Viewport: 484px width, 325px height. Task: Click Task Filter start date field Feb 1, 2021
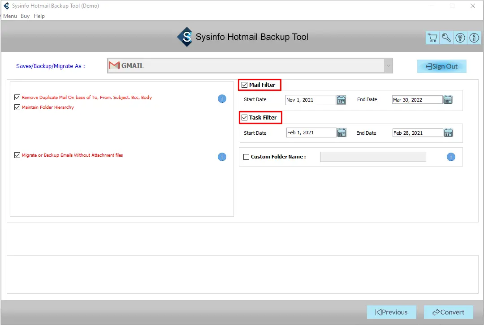[x=311, y=133]
